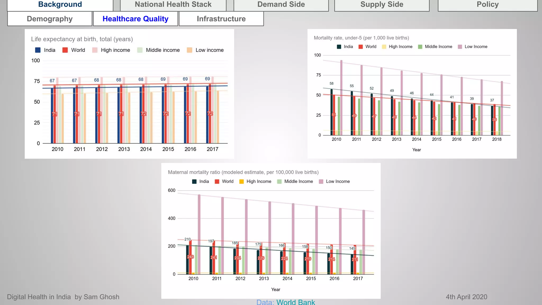Switch to National Health Stack tab
The image size is (542, 305).
[173, 5]
